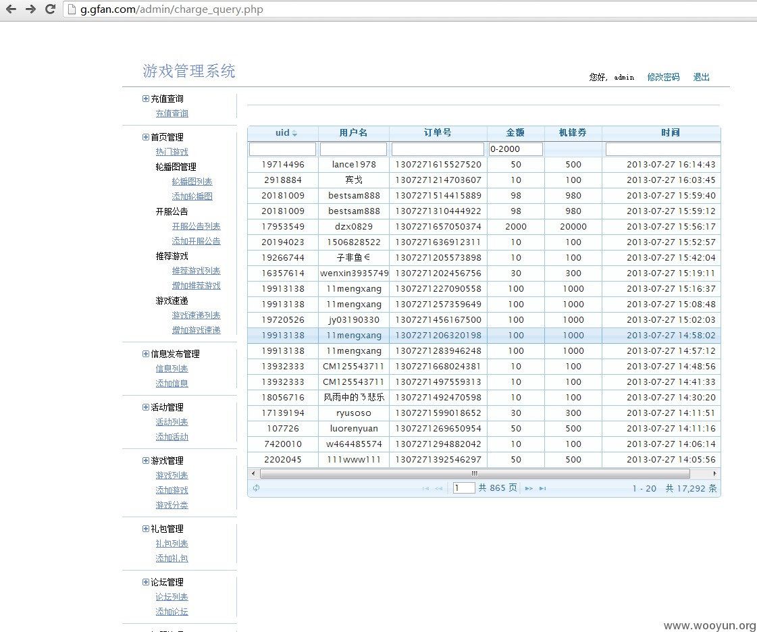This screenshot has width=757, height=632.
Task: Click the 退出 logout link
Action: pos(701,77)
